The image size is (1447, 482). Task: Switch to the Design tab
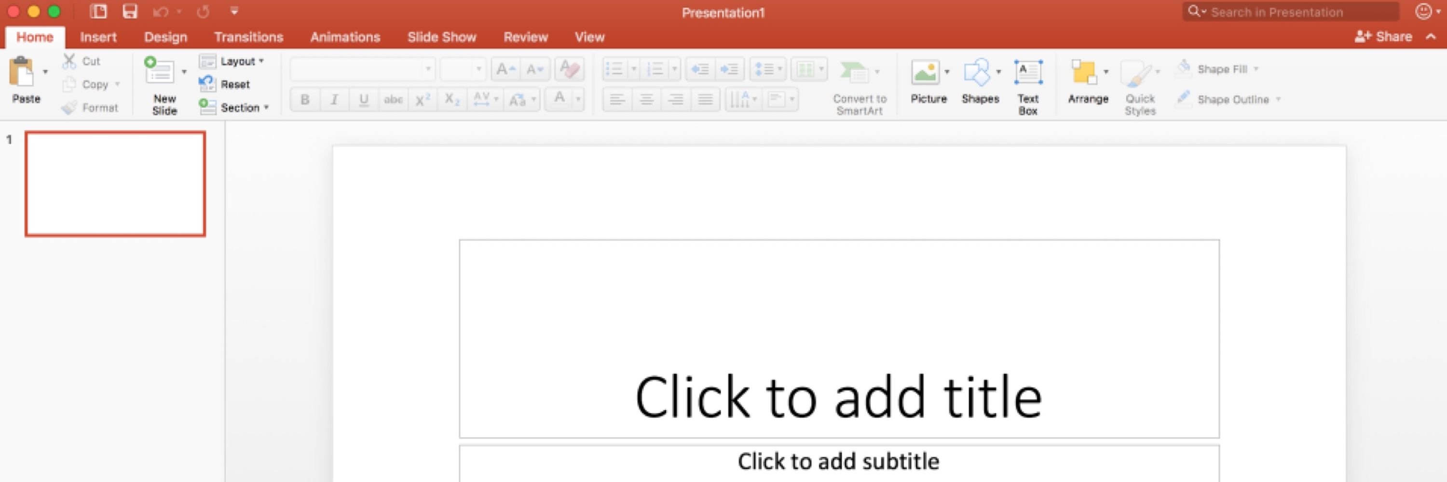coord(166,37)
